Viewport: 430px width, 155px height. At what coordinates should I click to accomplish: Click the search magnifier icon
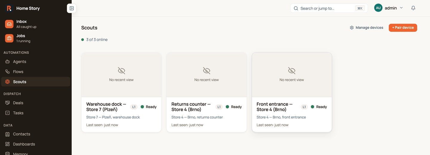pyautogui.click(x=296, y=8)
